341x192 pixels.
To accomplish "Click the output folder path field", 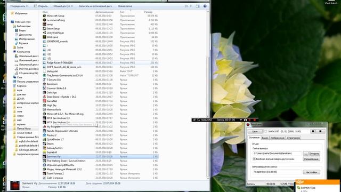I will (277, 154).
